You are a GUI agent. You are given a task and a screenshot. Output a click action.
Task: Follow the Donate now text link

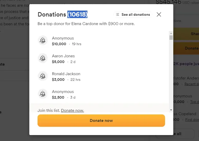pyautogui.click(x=73, y=111)
